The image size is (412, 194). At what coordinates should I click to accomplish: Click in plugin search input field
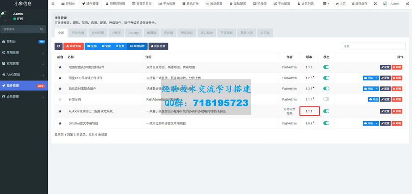tap(373, 46)
